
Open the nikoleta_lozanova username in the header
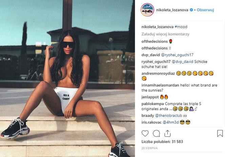[172, 10]
